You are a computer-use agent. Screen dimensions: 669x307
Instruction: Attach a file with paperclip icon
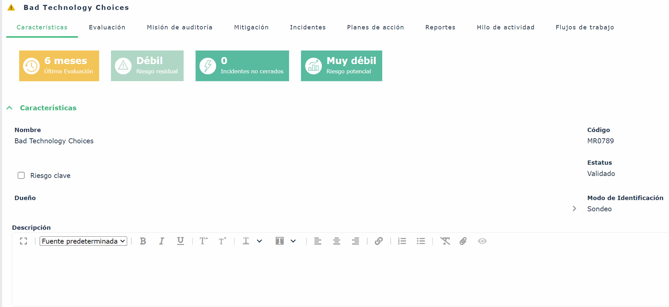click(x=463, y=241)
